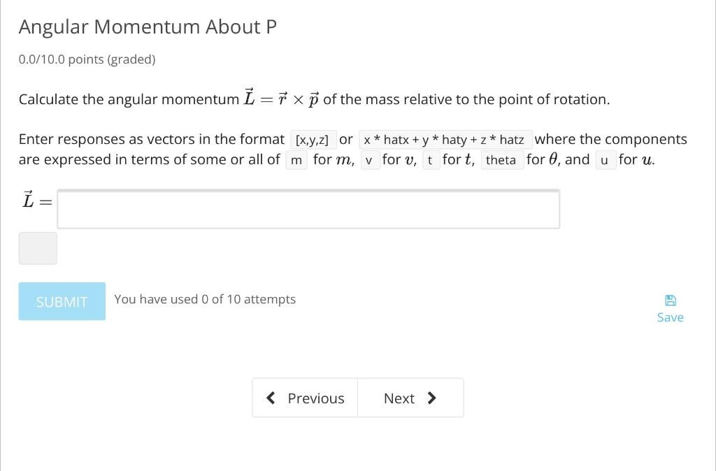Click the hatx component format example token
The height and width of the screenshot is (471, 716).
click(x=445, y=140)
